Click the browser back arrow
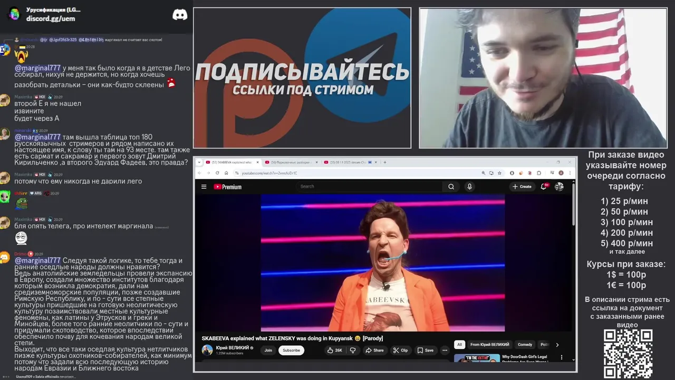 (200, 173)
